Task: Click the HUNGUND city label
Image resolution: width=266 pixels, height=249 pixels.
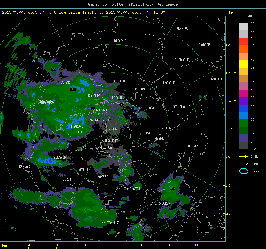Action: (140, 89)
